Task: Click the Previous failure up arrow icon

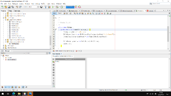Action: (x=53, y=78)
